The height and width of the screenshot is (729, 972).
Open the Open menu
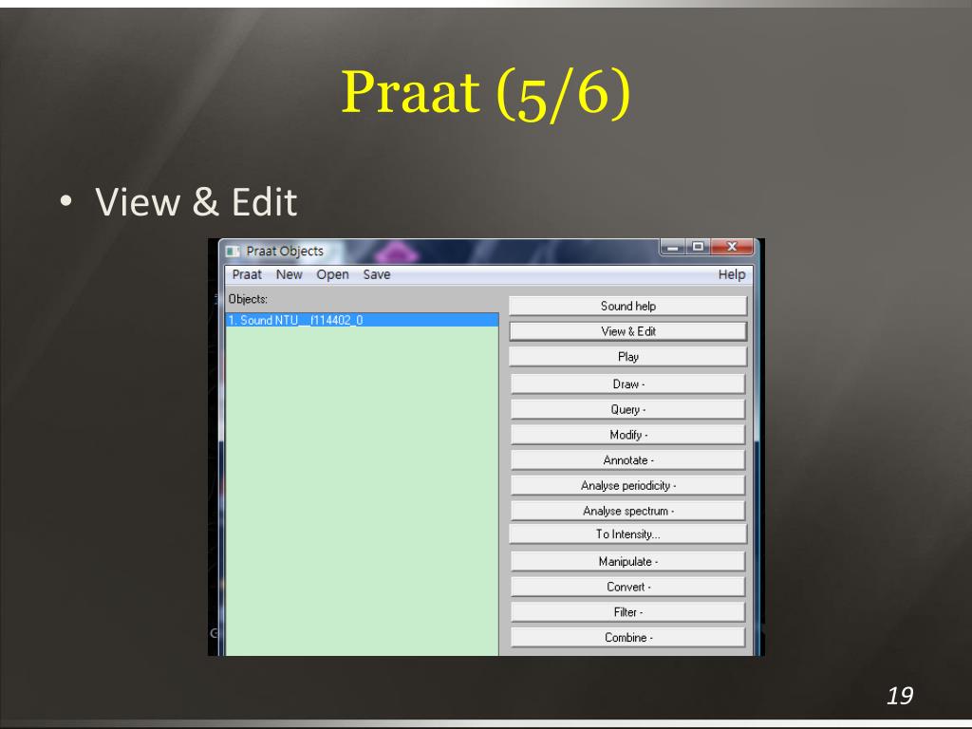[x=332, y=274]
